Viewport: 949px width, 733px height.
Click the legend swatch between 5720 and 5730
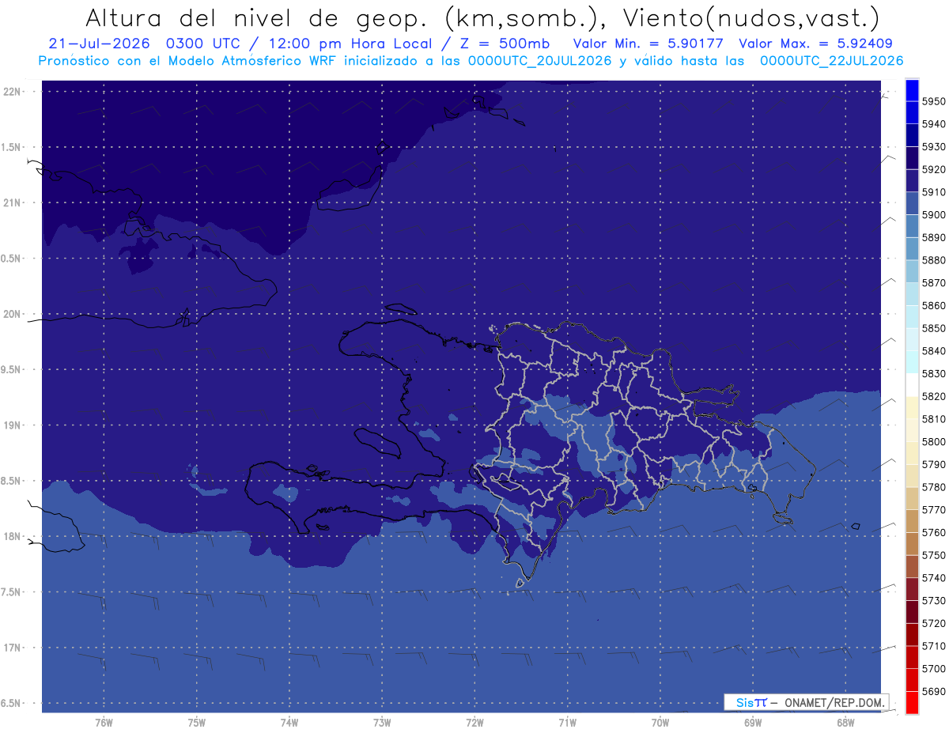pyautogui.click(x=912, y=611)
